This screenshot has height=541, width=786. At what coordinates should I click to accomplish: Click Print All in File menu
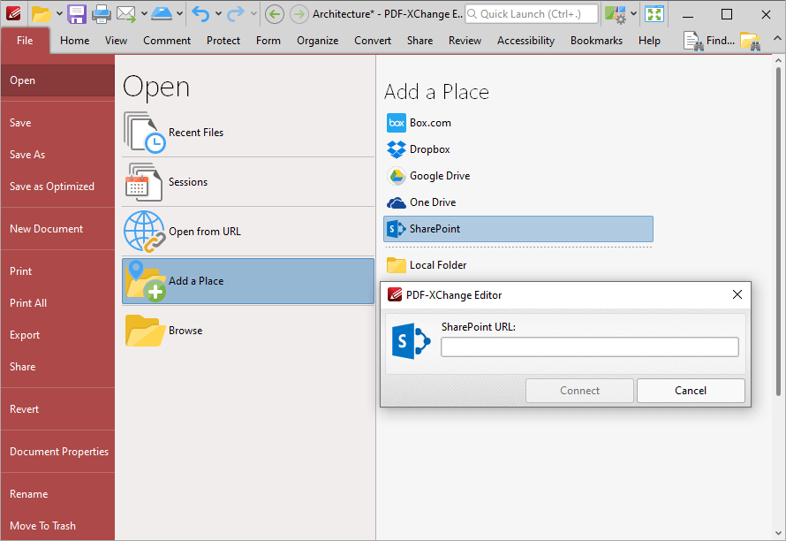point(57,303)
